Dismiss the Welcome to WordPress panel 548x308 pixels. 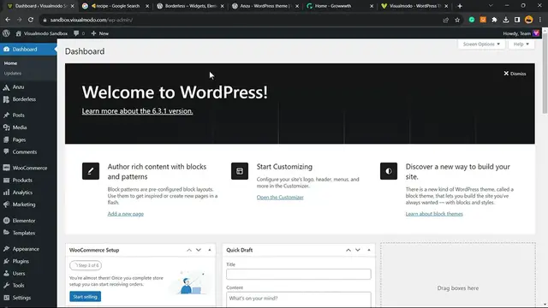click(x=515, y=74)
